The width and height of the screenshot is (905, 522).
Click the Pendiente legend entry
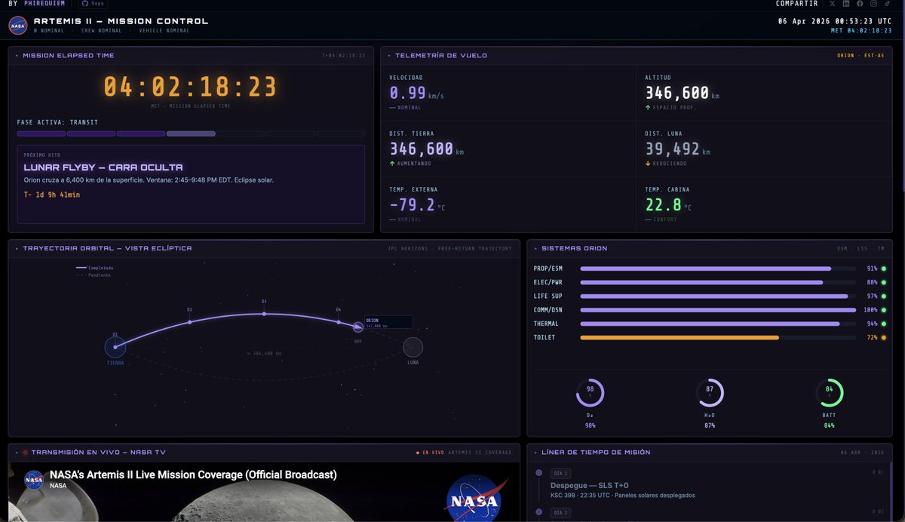point(93,275)
